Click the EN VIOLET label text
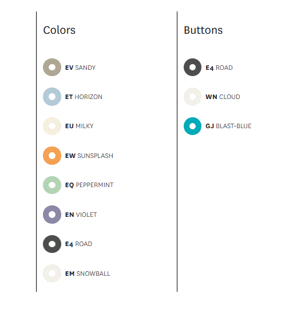This screenshot has height=309, width=297. coord(81,215)
